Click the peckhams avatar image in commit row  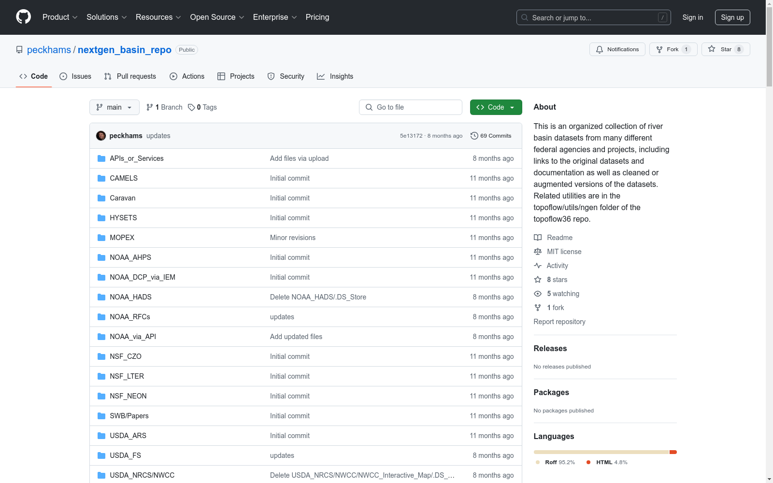click(x=101, y=136)
